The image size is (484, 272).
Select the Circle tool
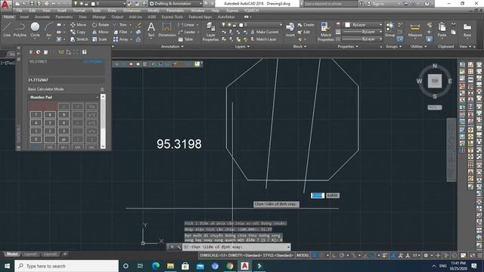35,29
